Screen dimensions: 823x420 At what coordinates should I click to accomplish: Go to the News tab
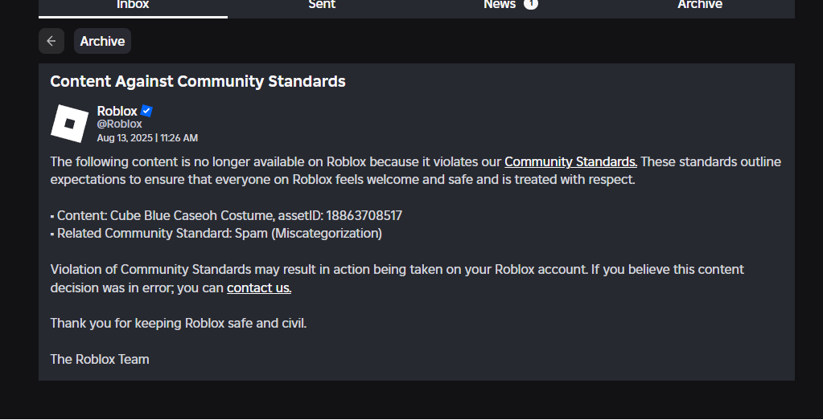(x=500, y=5)
